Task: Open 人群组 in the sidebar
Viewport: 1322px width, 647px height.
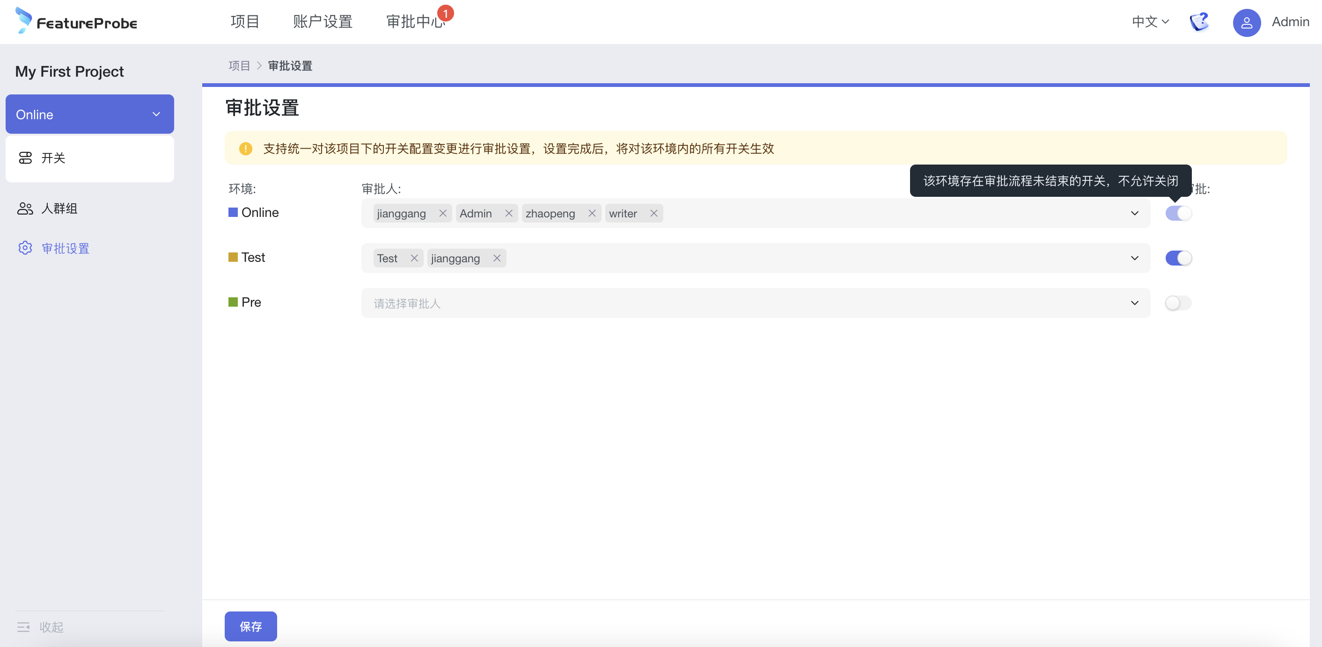Action: point(59,208)
